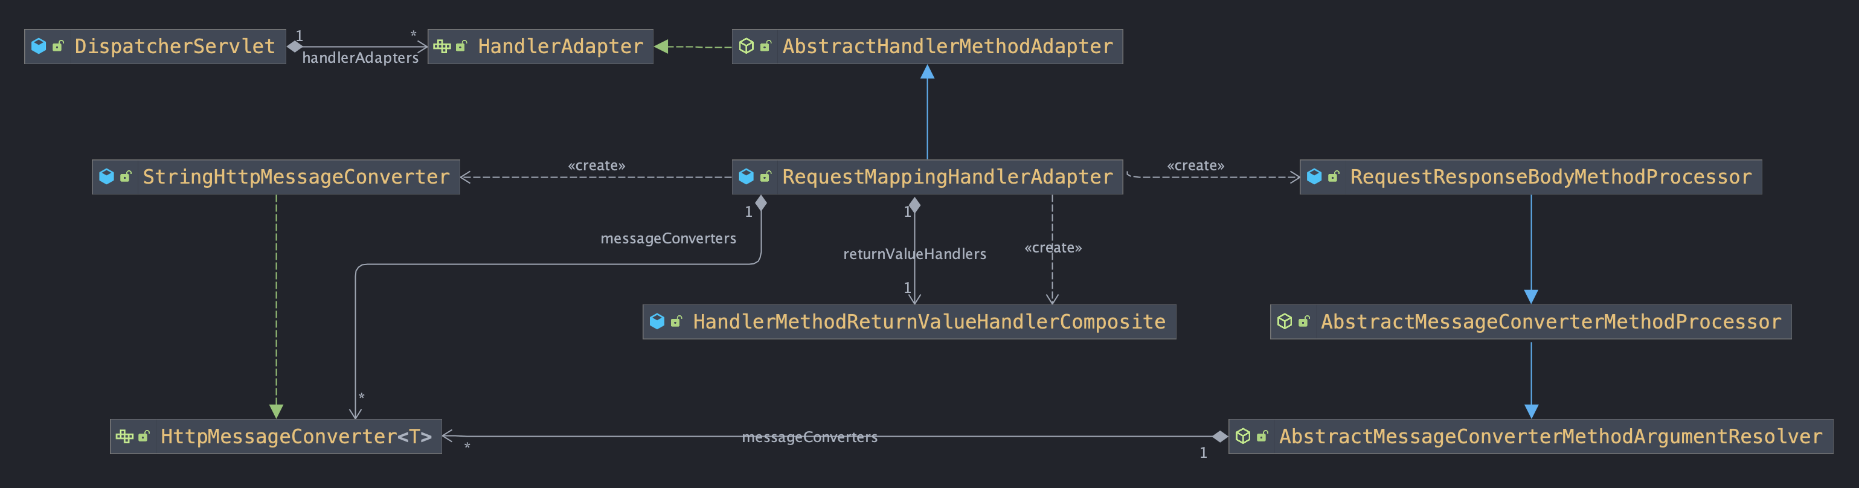Select the HandlerAdapter node label
The width and height of the screenshot is (1859, 488).
[x=560, y=46]
